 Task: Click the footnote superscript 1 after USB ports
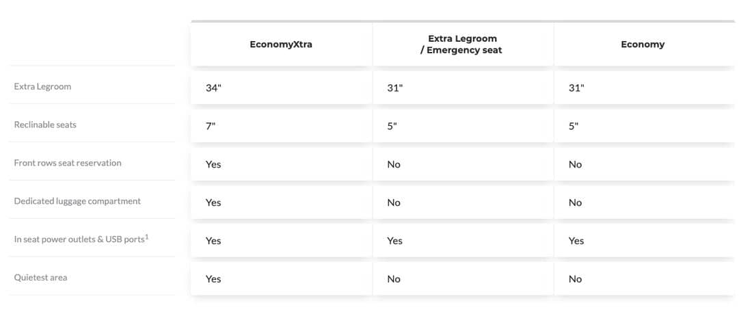pyautogui.click(x=147, y=236)
